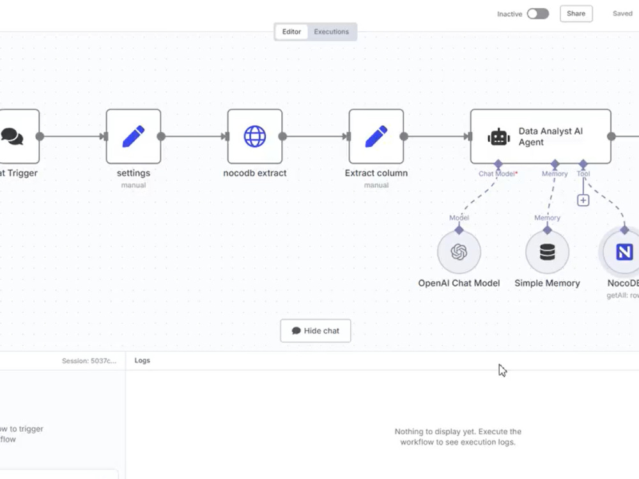The width and height of the screenshot is (639, 479).
Task: Click 'manual' under the settings node
Action: 134,185
